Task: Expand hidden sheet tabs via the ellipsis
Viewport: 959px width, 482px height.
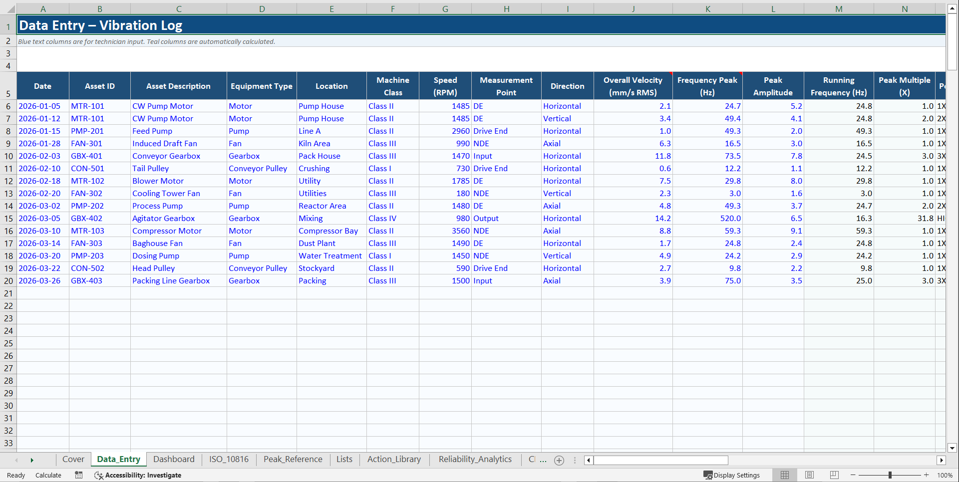Action: point(544,460)
